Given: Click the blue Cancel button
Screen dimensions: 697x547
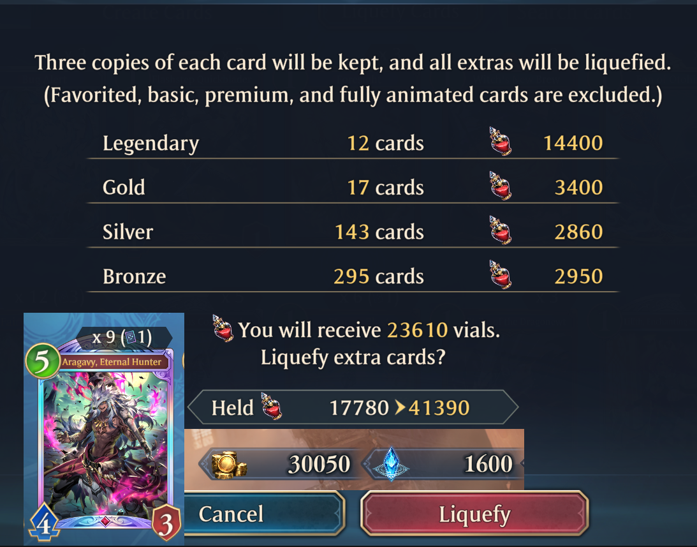Looking at the screenshot, I should (264, 514).
